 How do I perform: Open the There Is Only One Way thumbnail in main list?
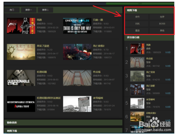click(77, 26)
